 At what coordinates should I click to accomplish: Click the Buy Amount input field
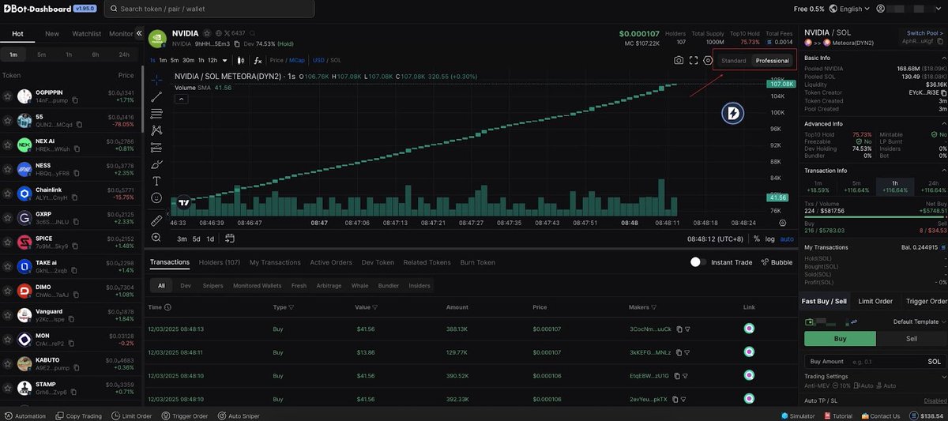point(875,361)
